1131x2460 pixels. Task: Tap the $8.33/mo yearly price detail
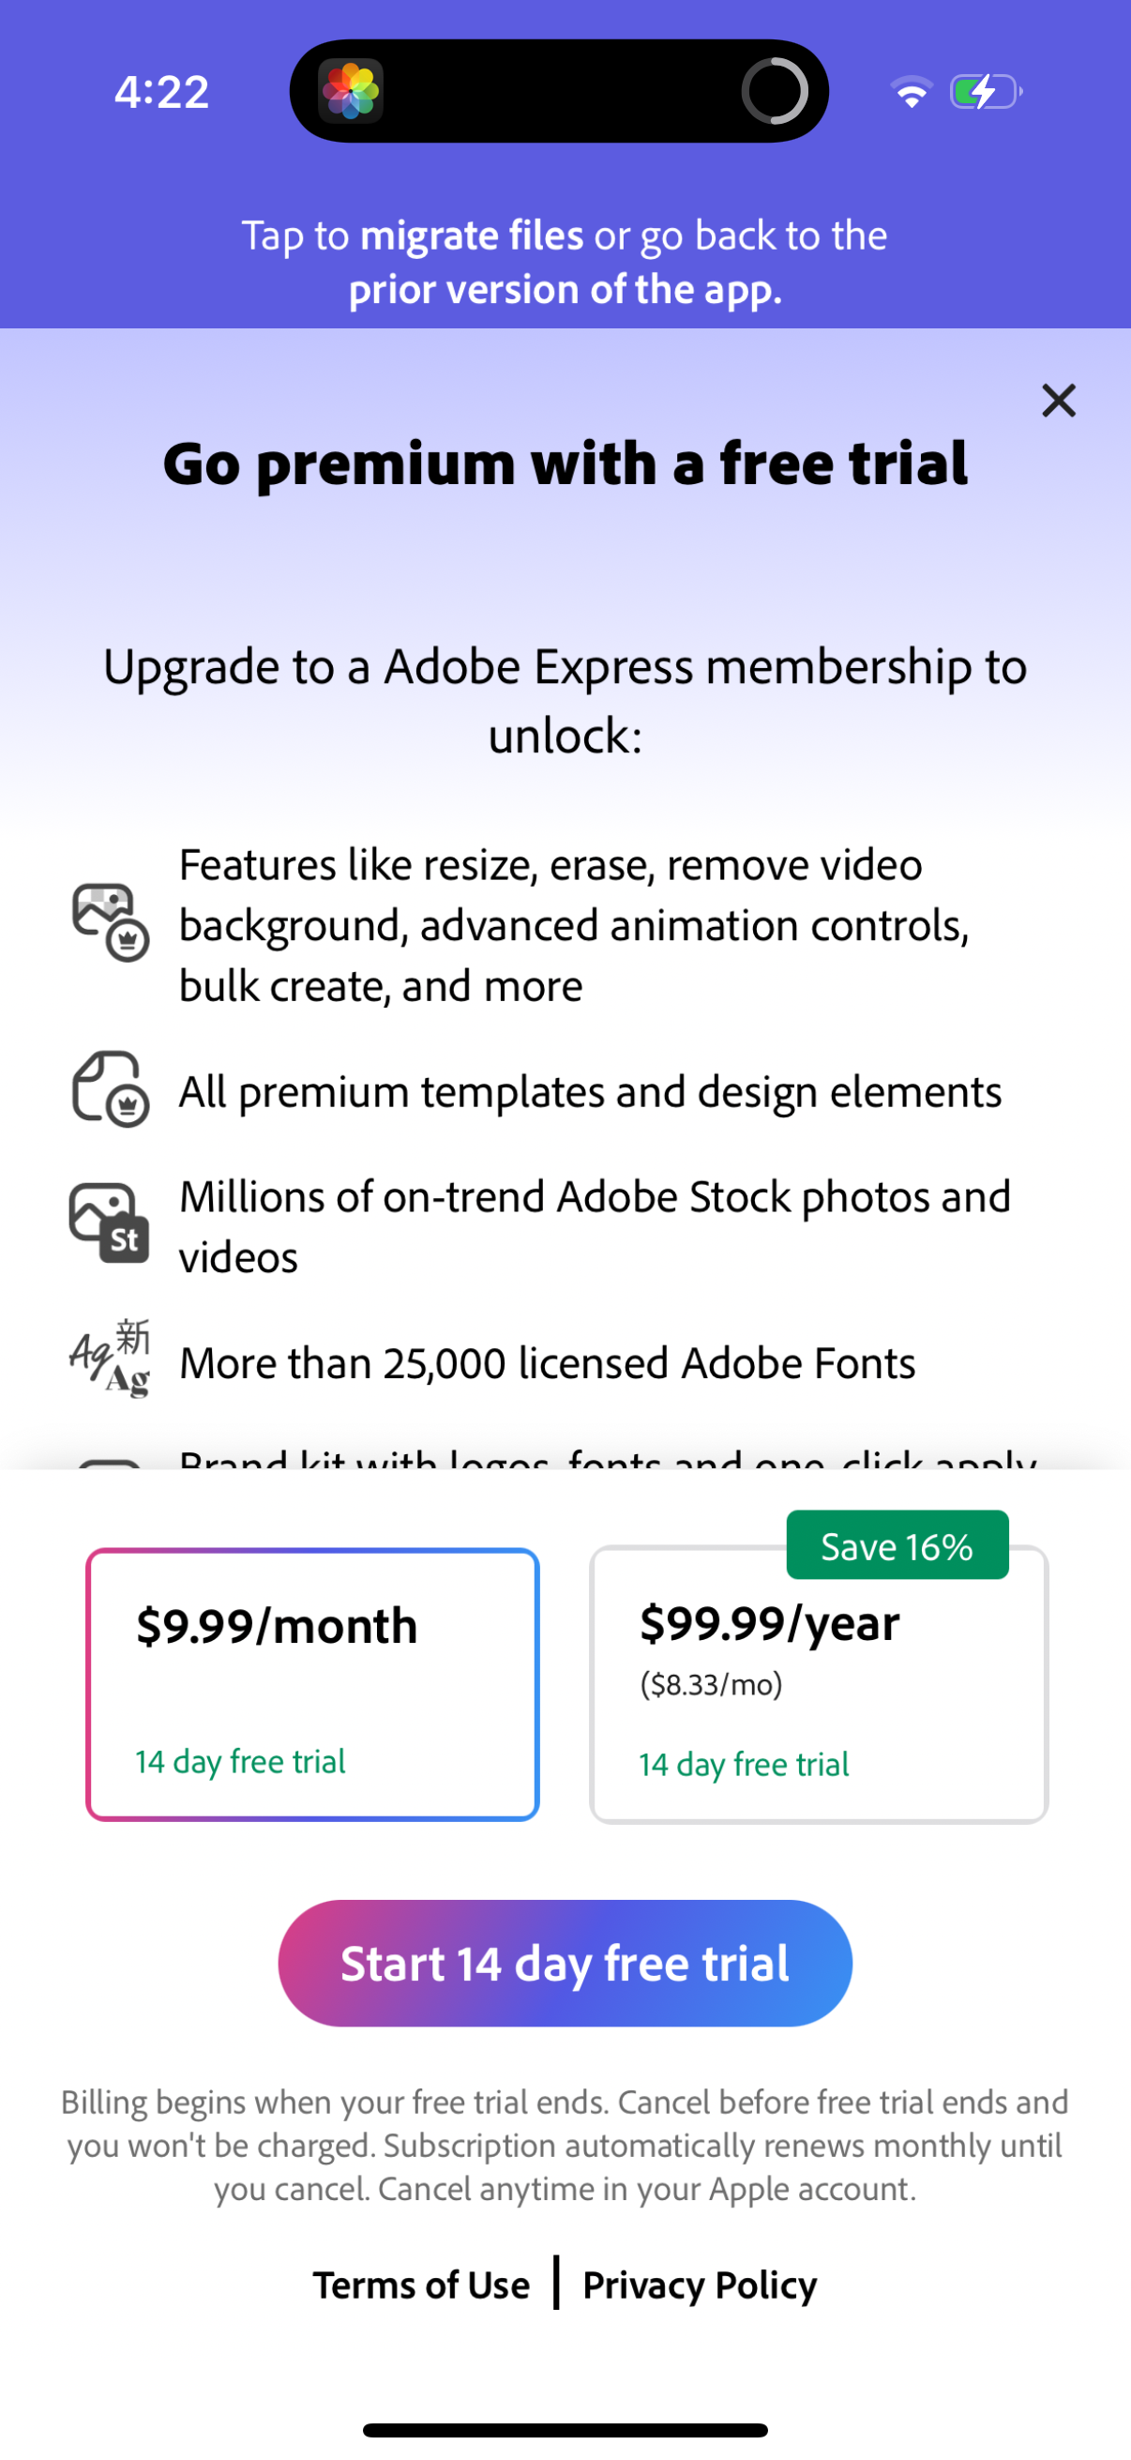tap(712, 1685)
